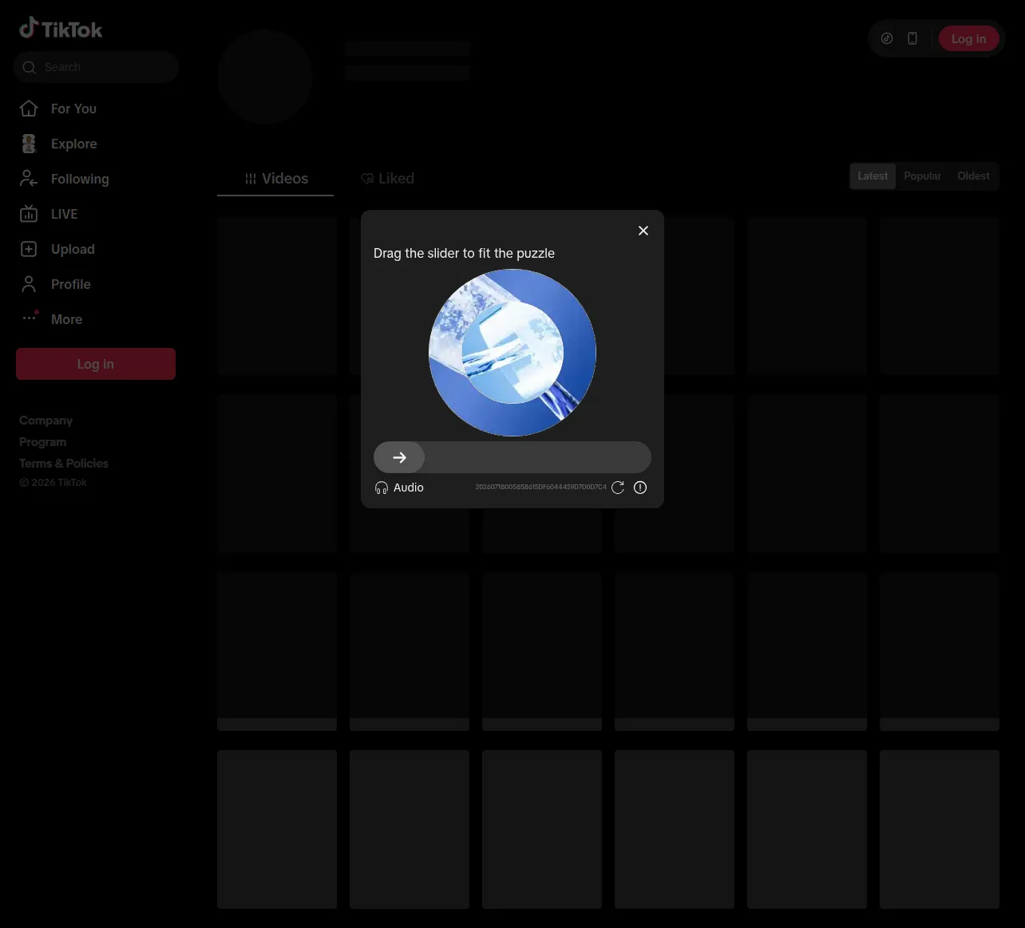Click the "© 2026 TikTok" text
The height and width of the screenshot is (928, 1025).
click(x=53, y=483)
